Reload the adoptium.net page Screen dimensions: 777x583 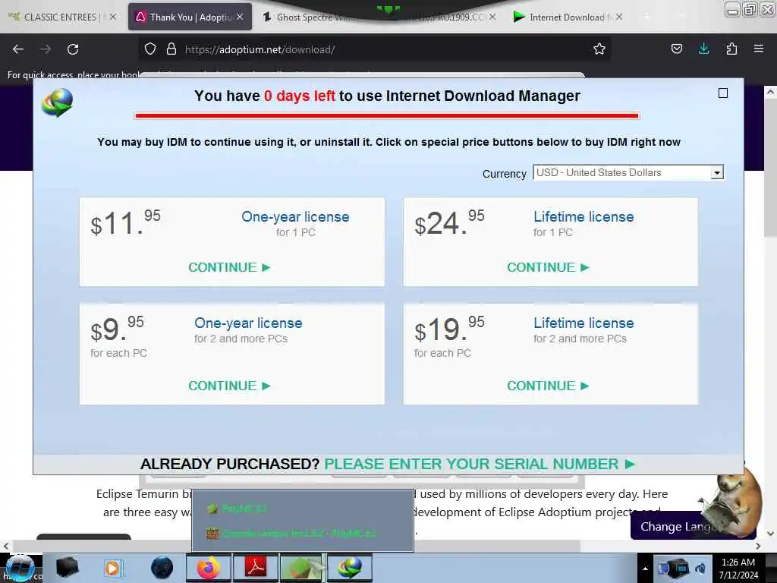pyautogui.click(x=73, y=49)
